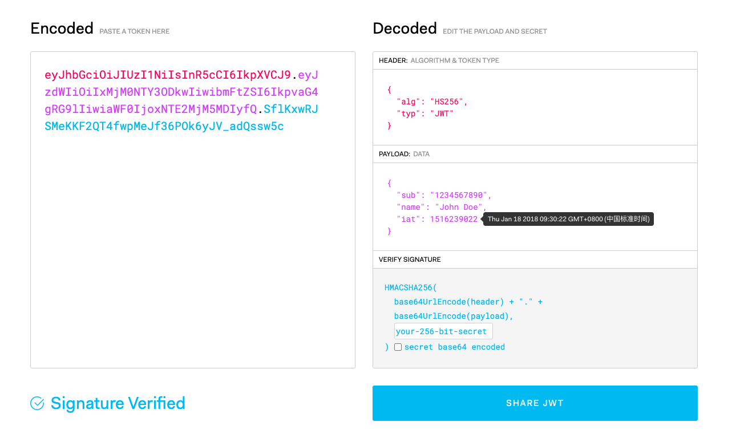Click the "name": "John Doe" payload line
The width and height of the screenshot is (740, 438).
[442, 207]
